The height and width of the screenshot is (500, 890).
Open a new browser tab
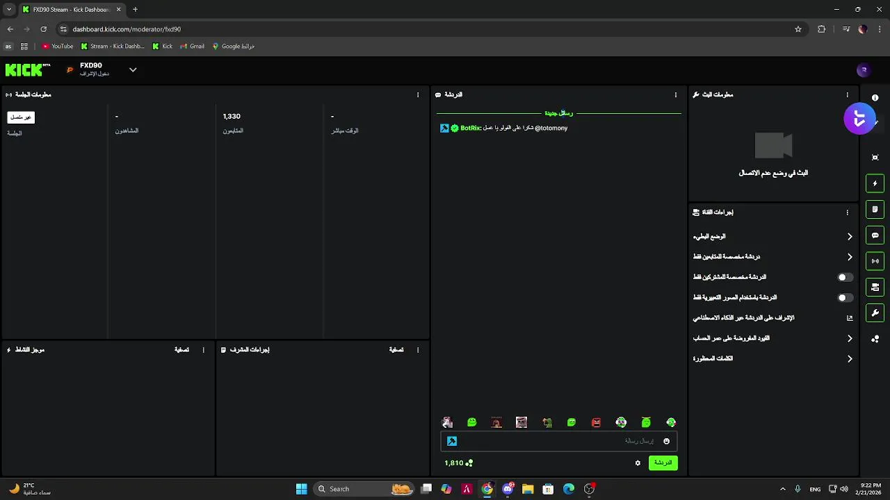pyautogui.click(x=135, y=10)
